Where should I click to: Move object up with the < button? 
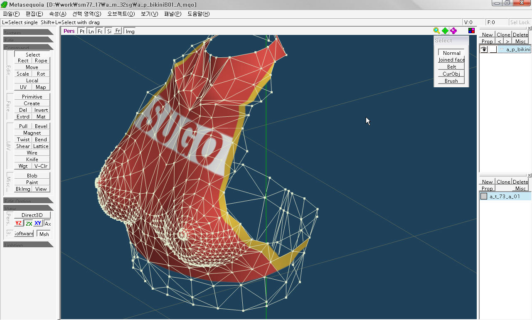[x=500, y=42]
